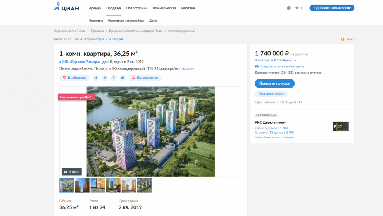Open favorites heart counter in header
The image size is (383, 216).
coord(298,8)
